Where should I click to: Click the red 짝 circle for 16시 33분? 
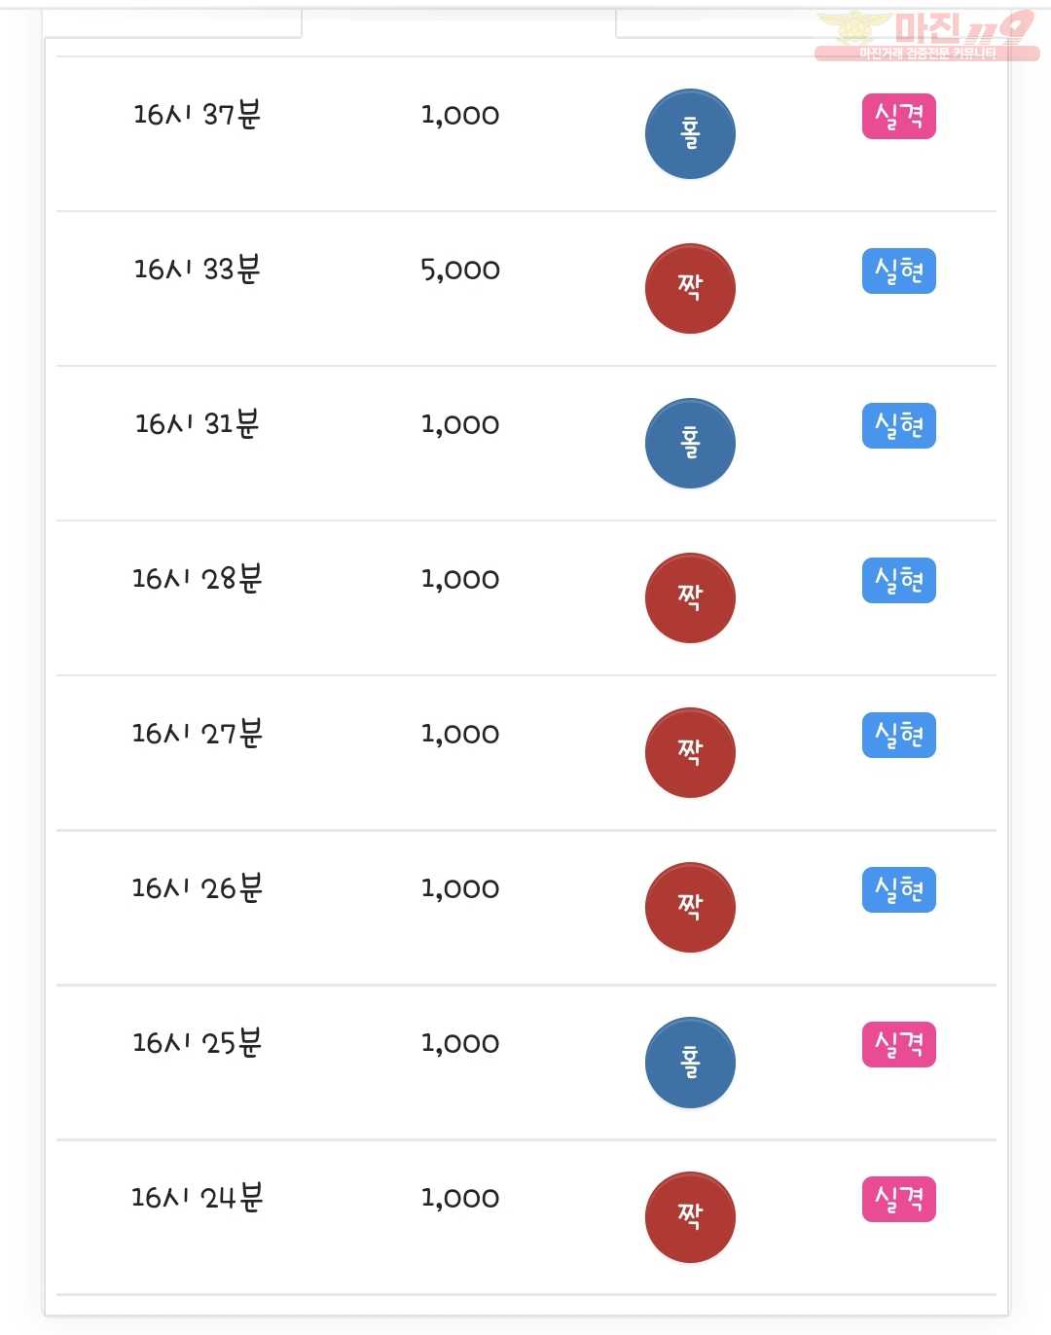690,288
